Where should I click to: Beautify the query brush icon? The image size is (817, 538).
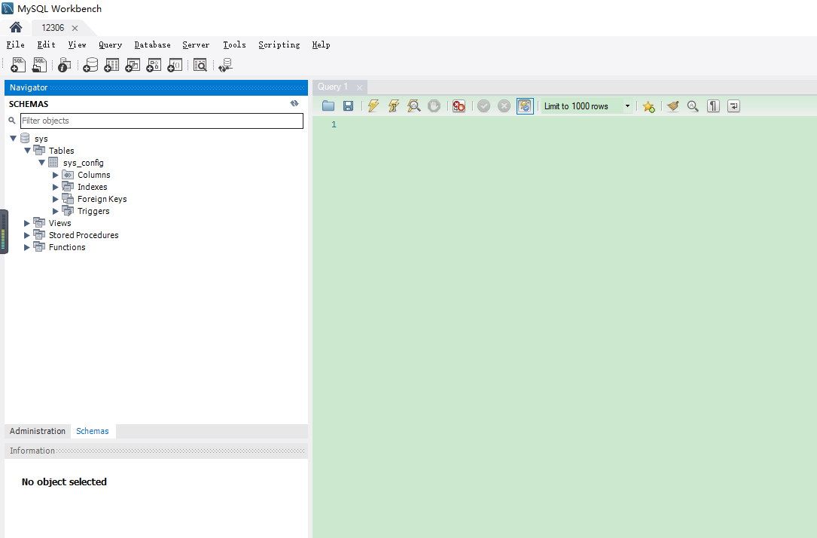672,105
